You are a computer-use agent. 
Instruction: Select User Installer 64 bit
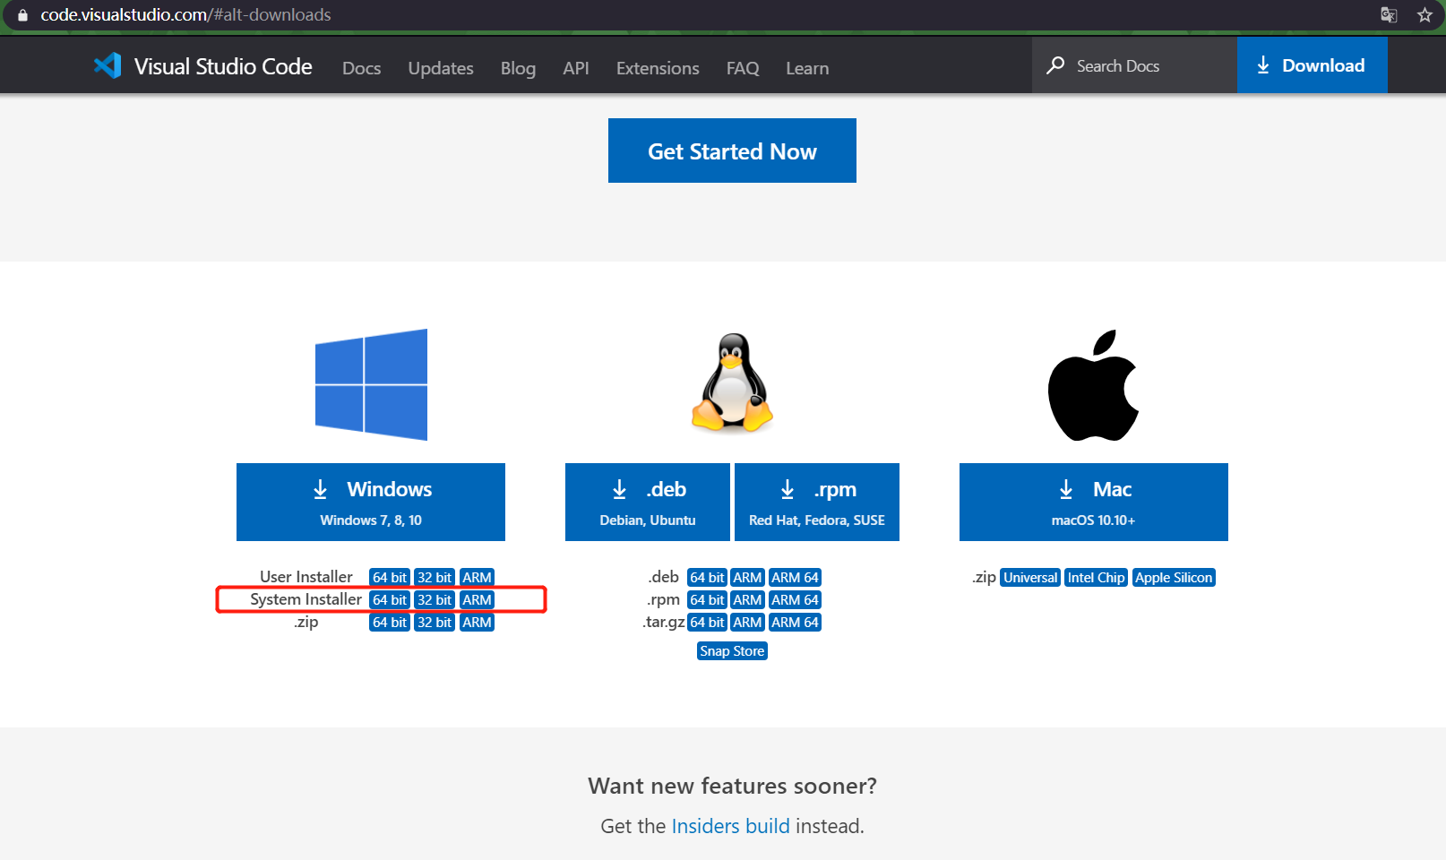coord(390,578)
